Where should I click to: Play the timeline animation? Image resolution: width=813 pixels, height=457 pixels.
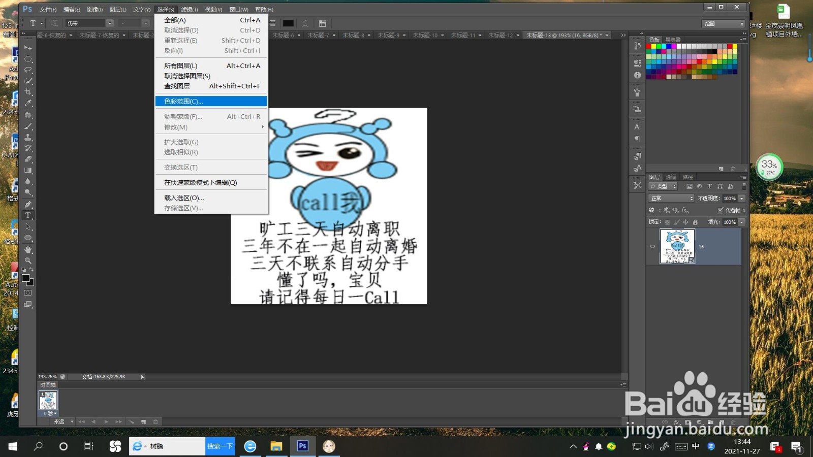[x=106, y=421]
